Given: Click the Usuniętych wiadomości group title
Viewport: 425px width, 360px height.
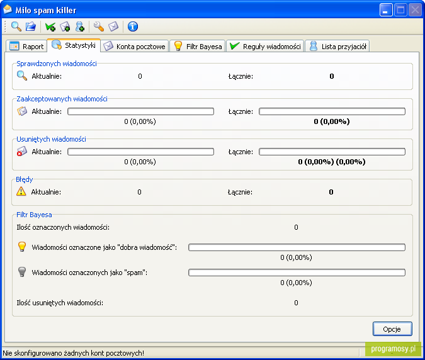Looking at the screenshot, I should 51,139.
